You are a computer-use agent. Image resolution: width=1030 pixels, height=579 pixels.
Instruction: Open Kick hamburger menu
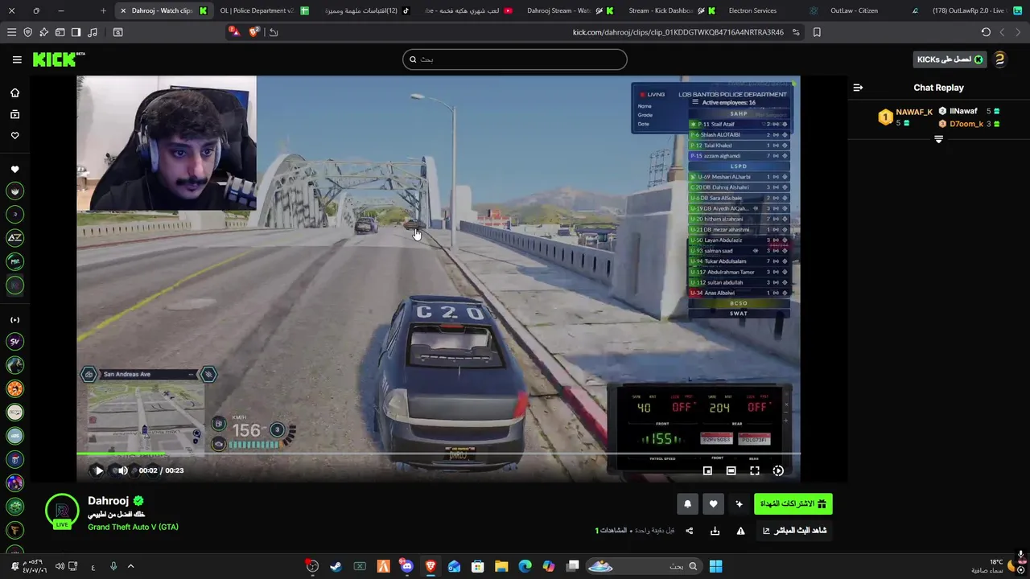point(17,60)
